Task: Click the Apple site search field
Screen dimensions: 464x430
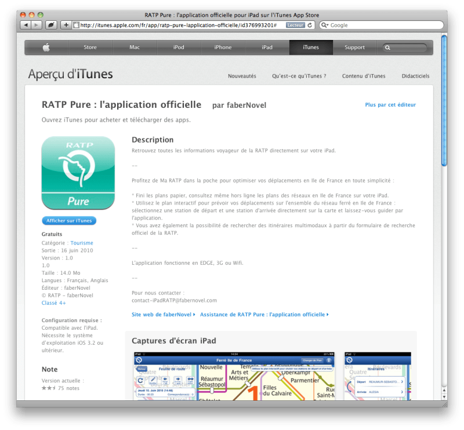Action: [405, 48]
